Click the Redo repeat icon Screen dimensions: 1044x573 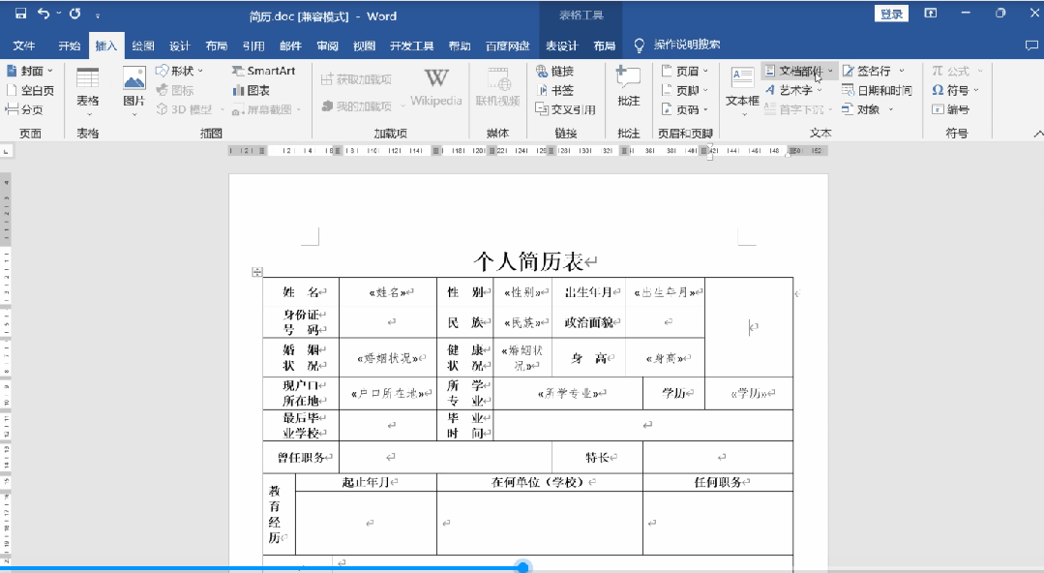click(75, 14)
